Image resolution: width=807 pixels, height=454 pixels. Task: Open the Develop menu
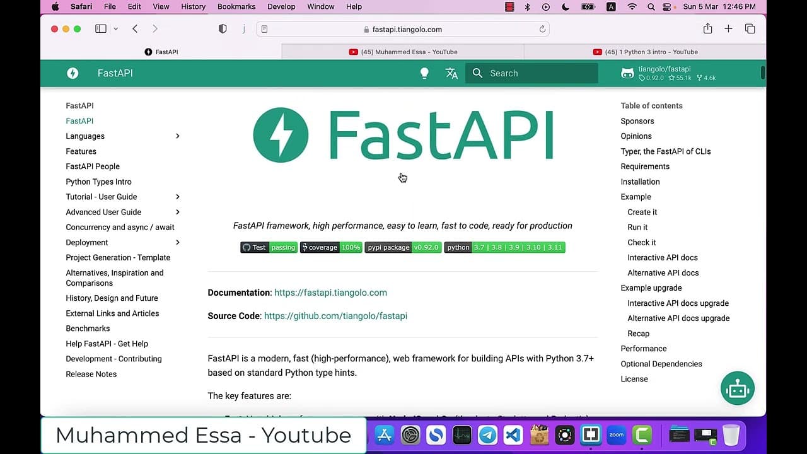click(281, 6)
